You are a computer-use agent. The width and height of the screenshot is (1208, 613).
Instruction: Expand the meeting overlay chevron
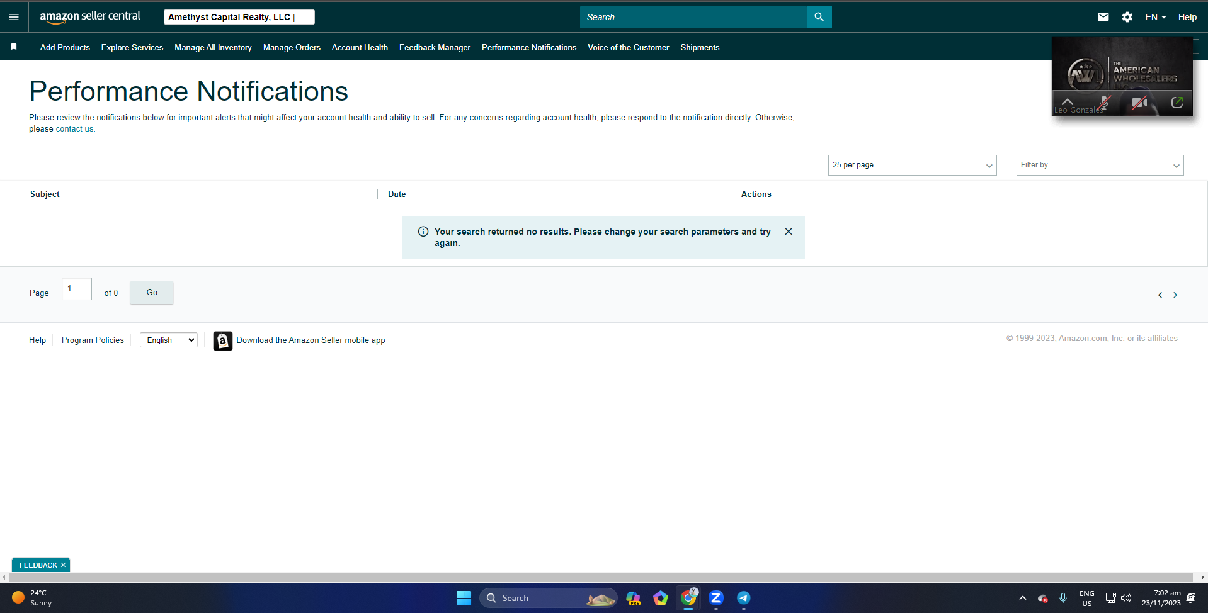click(x=1067, y=101)
